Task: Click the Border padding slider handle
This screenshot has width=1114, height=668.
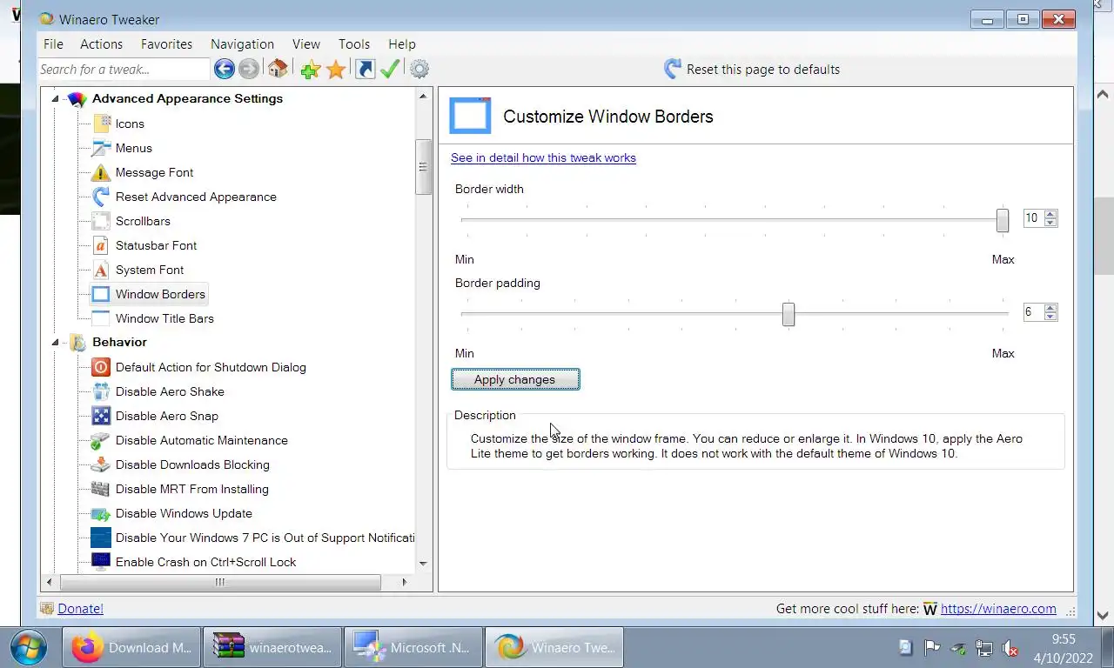Action: pos(789,314)
